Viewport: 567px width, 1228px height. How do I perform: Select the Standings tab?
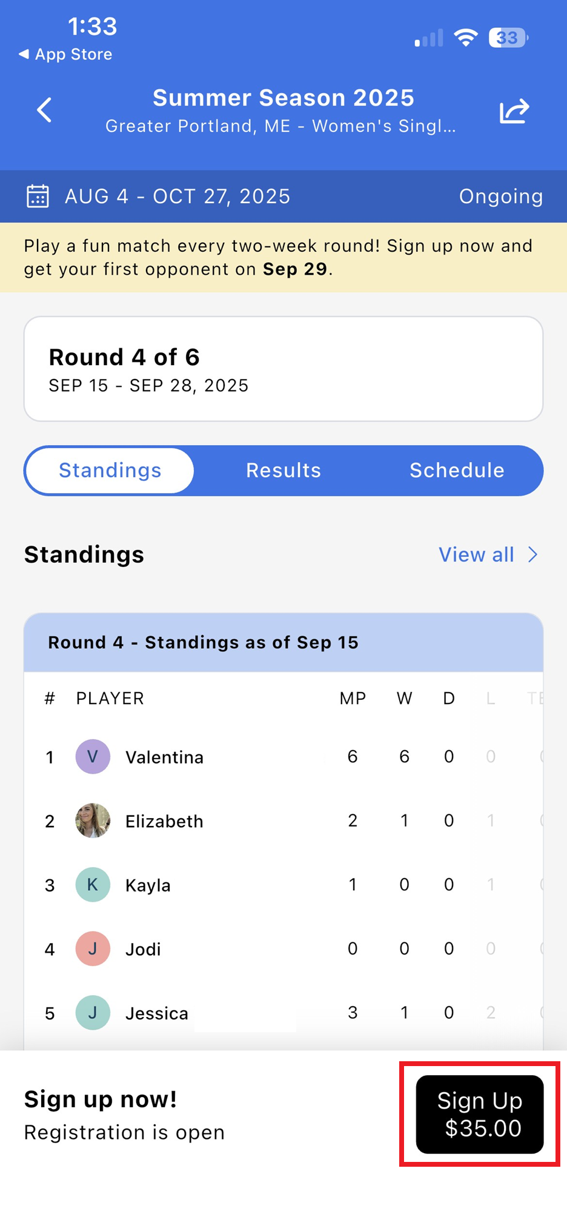point(109,470)
